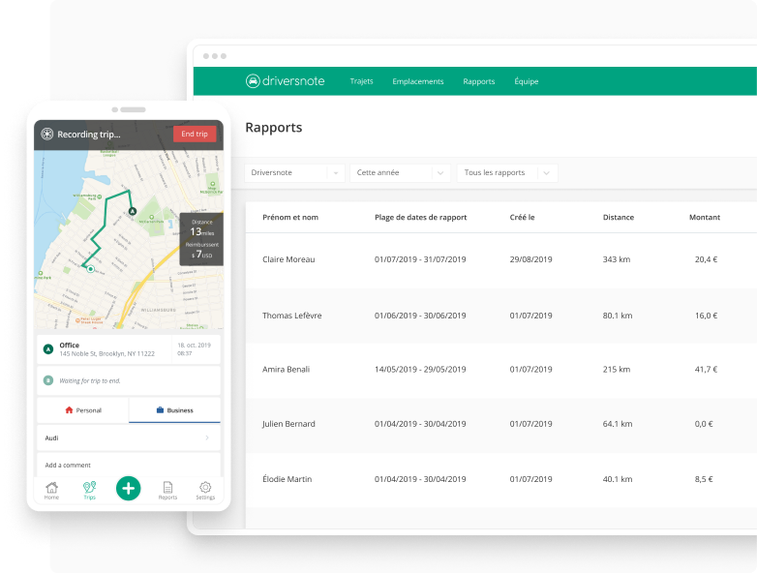Open the Cette année period dropdown

(x=401, y=173)
